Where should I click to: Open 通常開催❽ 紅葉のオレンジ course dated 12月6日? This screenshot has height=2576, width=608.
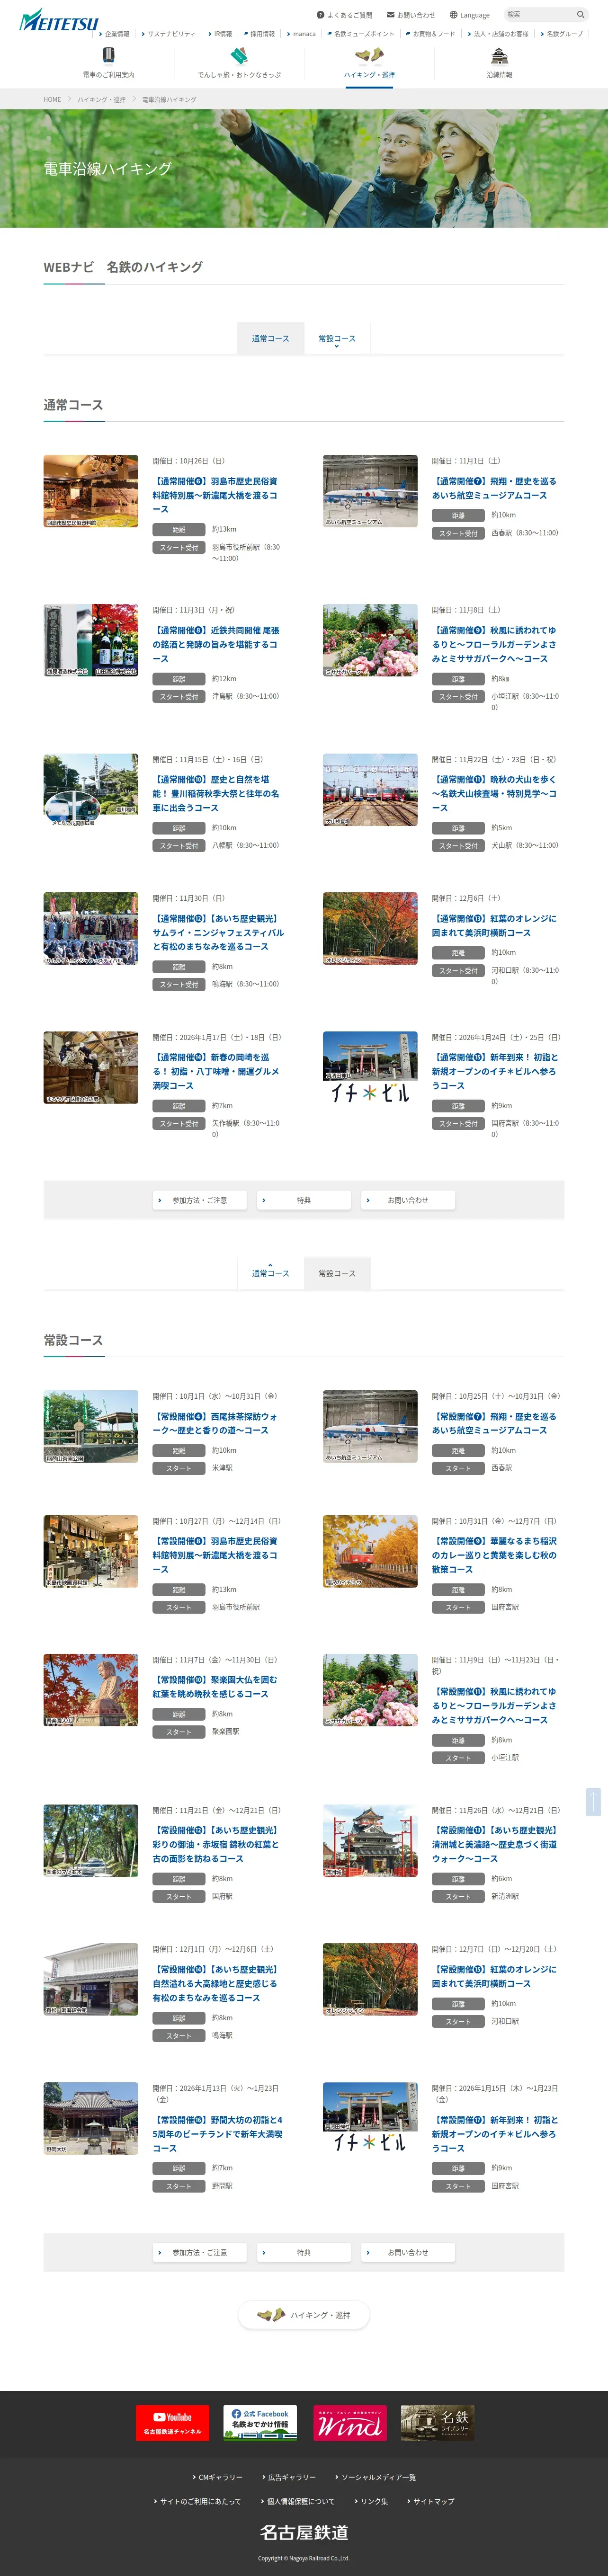[x=494, y=925]
